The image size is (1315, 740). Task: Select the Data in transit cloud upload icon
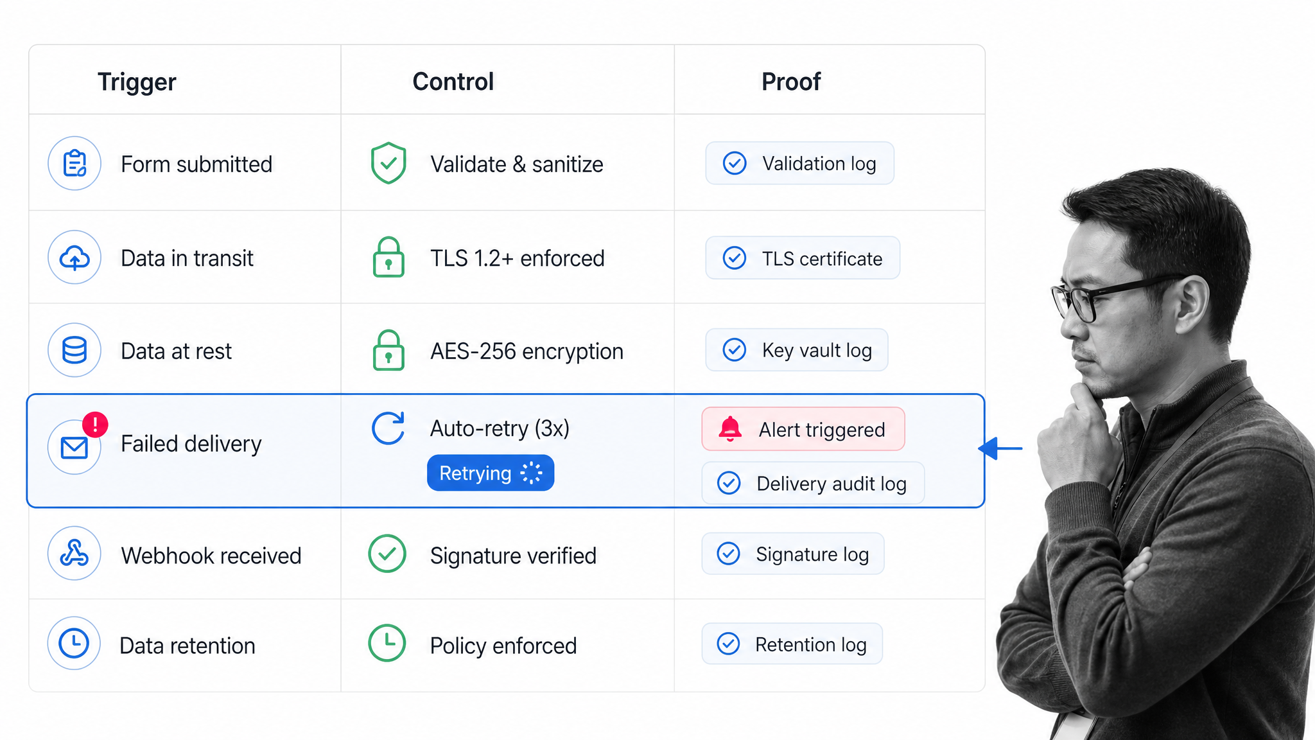point(74,258)
